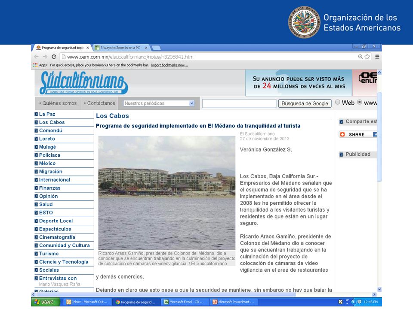The height and width of the screenshot is (309, 413).
Task: Open the 'Loreto' section
Action: pyautogui.click(x=47, y=139)
